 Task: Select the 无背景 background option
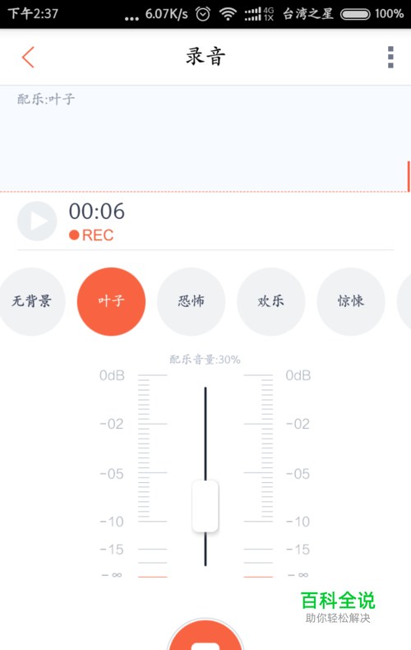click(31, 301)
